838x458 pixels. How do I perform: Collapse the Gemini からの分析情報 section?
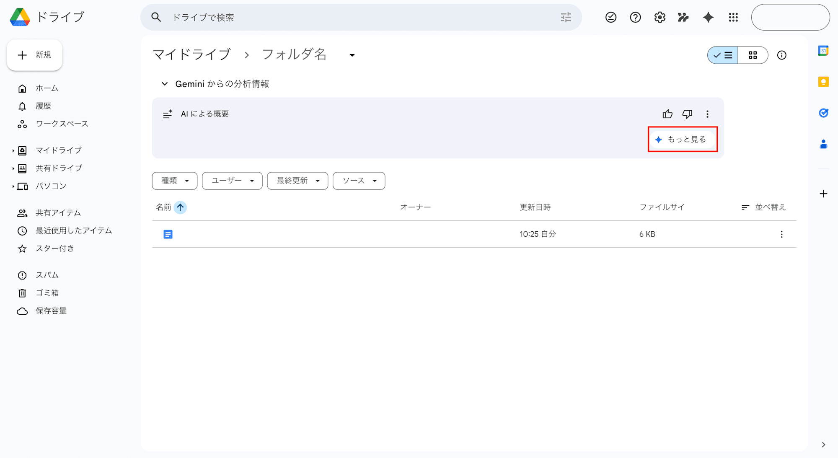click(x=165, y=83)
